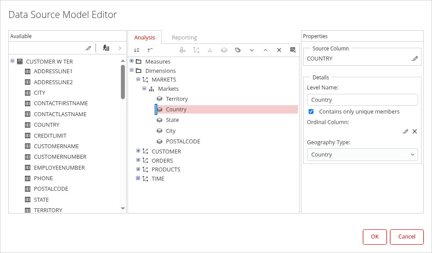
Task: Move selected item down with the chevron-down icon
Action: click(251, 50)
